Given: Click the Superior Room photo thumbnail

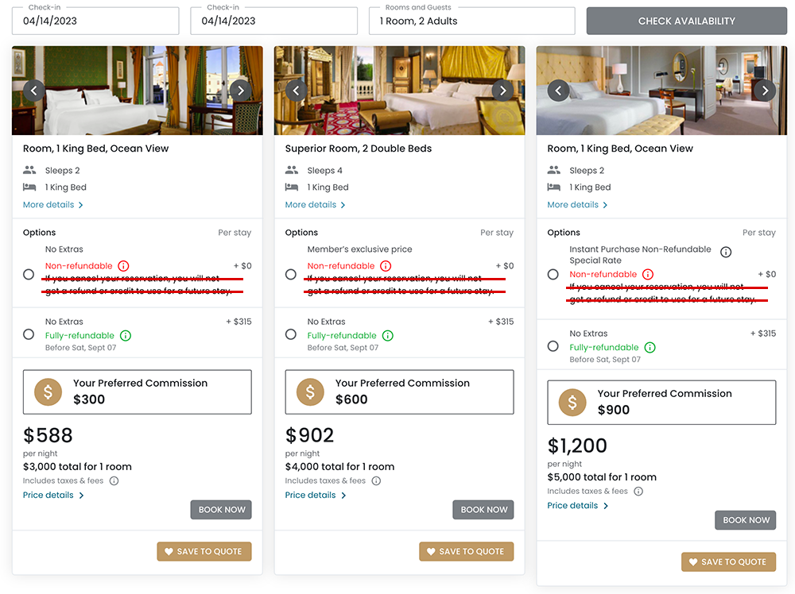Looking at the screenshot, I should 399,91.
